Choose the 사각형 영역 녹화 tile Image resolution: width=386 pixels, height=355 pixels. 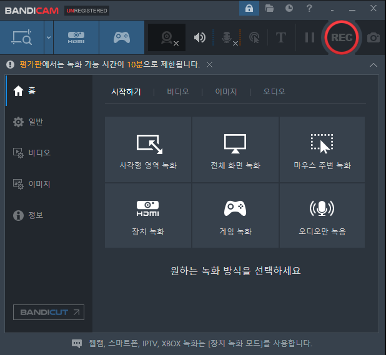click(x=148, y=150)
